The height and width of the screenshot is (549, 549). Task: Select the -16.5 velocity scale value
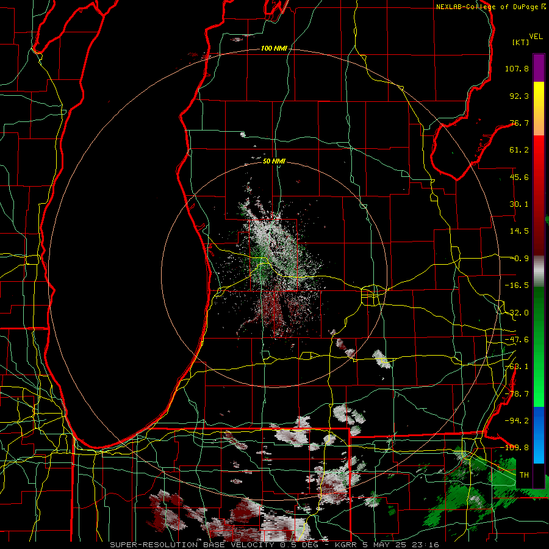517,285
